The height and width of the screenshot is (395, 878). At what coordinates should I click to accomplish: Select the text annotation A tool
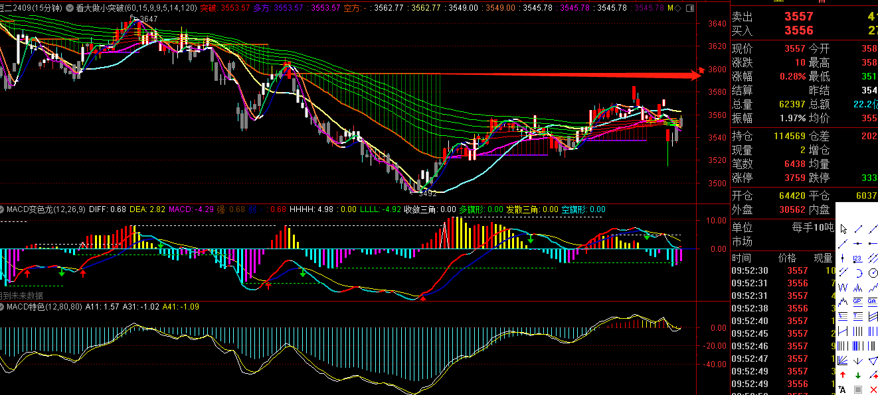tap(843, 389)
